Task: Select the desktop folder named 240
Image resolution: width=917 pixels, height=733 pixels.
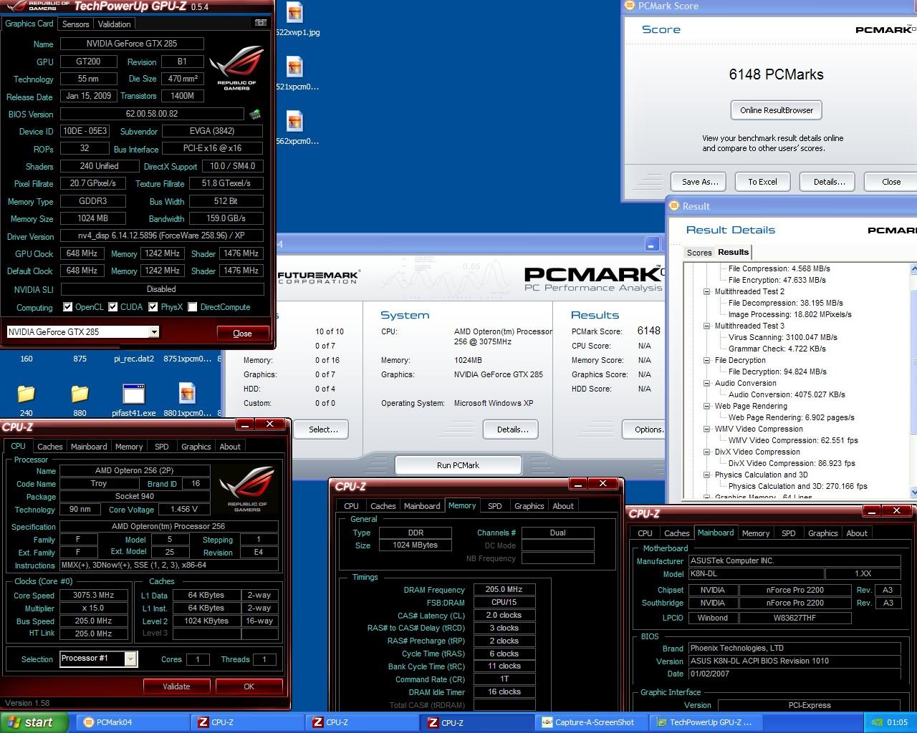Action: 26,394
